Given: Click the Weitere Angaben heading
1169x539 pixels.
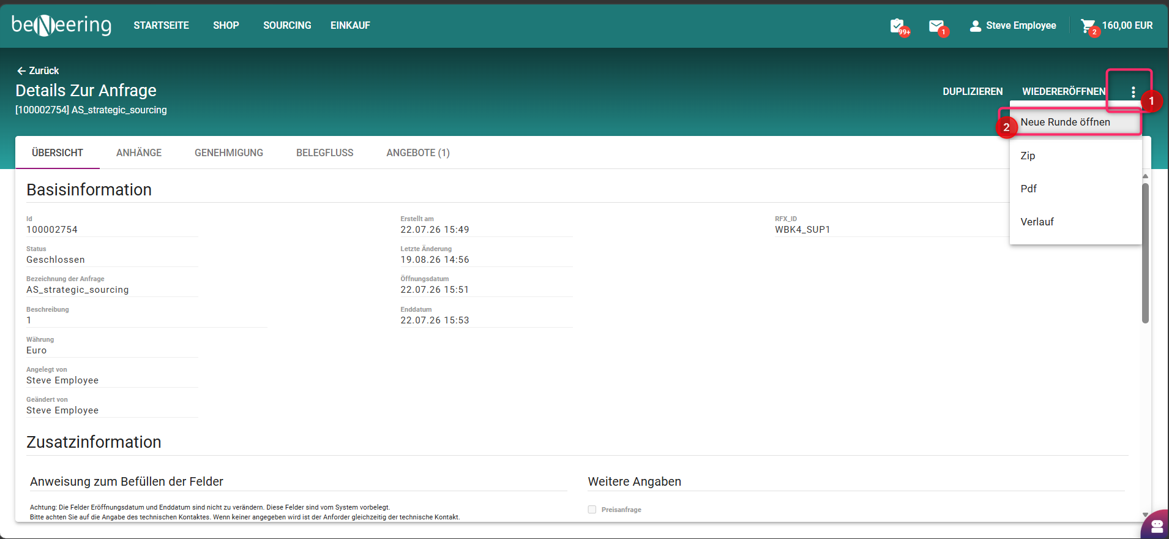Looking at the screenshot, I should pyautogui.click(x=635, y=481).
